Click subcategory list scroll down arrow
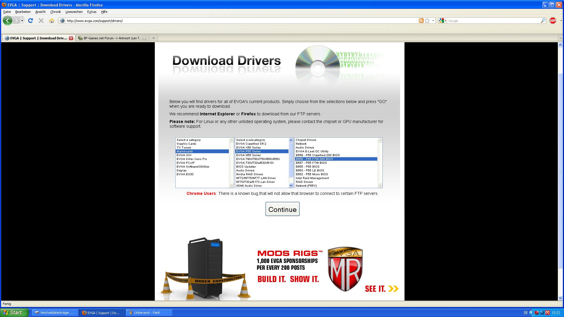Image resolution: width=564 pixels, height=317 pixels. (x=291, y=186)
